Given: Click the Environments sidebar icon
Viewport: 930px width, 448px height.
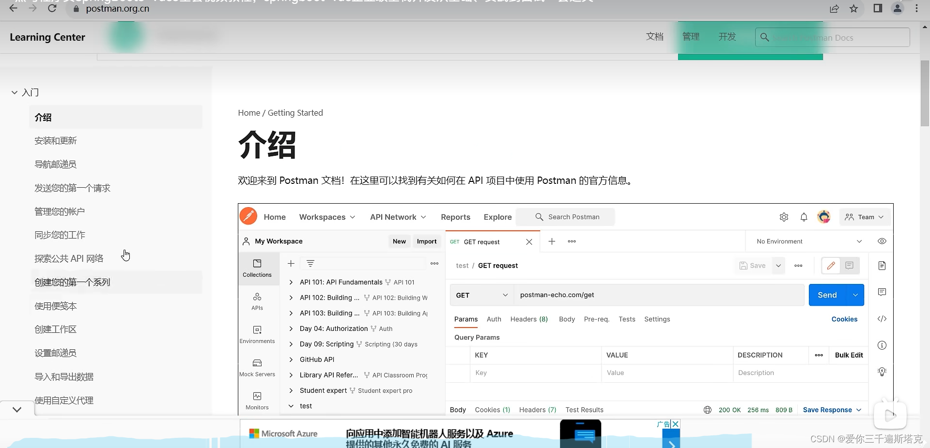Looking at the screenshot, I should [x=257, y=334].
